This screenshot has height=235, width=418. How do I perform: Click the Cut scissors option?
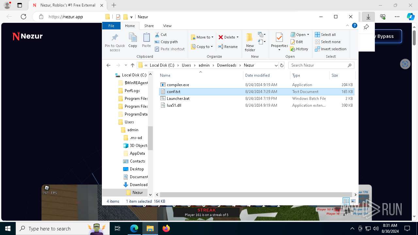click(x=161, y=35)
